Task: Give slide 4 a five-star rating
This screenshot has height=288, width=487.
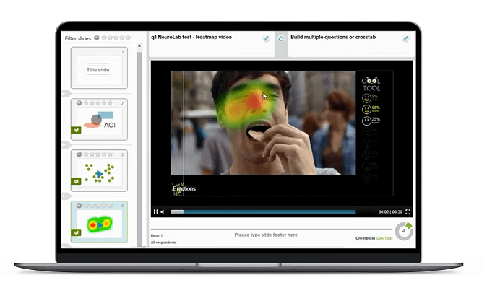Action: 110,206
